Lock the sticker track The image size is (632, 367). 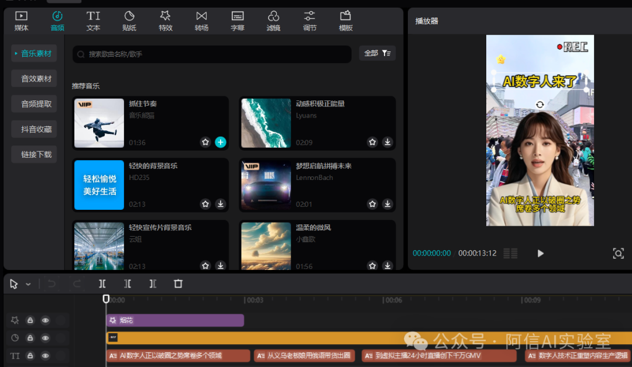pos(30,338)
